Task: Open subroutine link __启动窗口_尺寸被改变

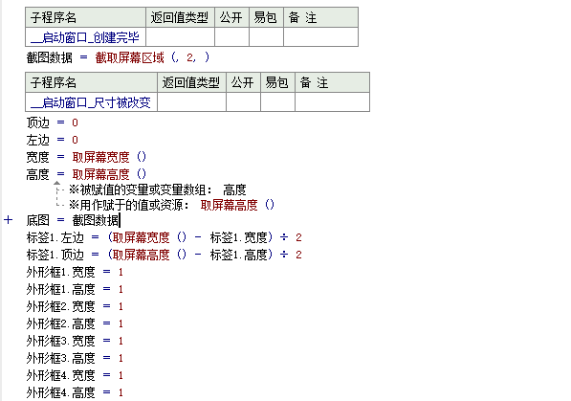Action: (91, 102)
